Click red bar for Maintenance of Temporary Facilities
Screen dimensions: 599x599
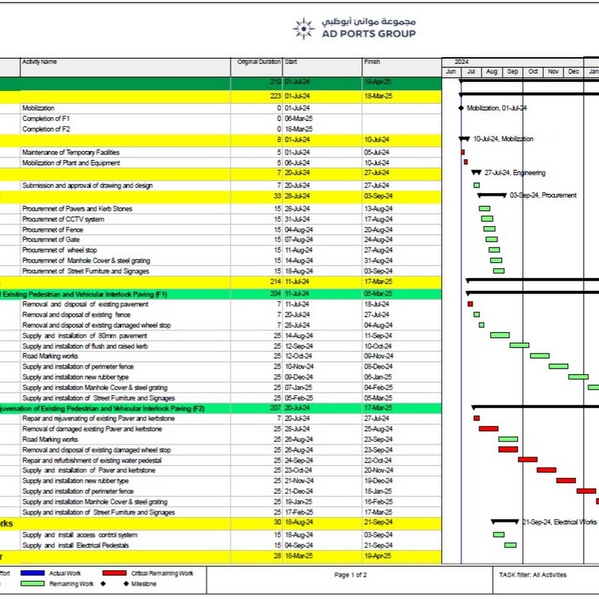point(463,152)
